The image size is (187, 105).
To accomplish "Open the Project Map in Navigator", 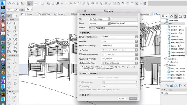I will [172, 17].
